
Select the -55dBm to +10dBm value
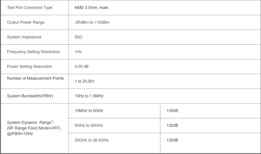click(x=92, y=22)
